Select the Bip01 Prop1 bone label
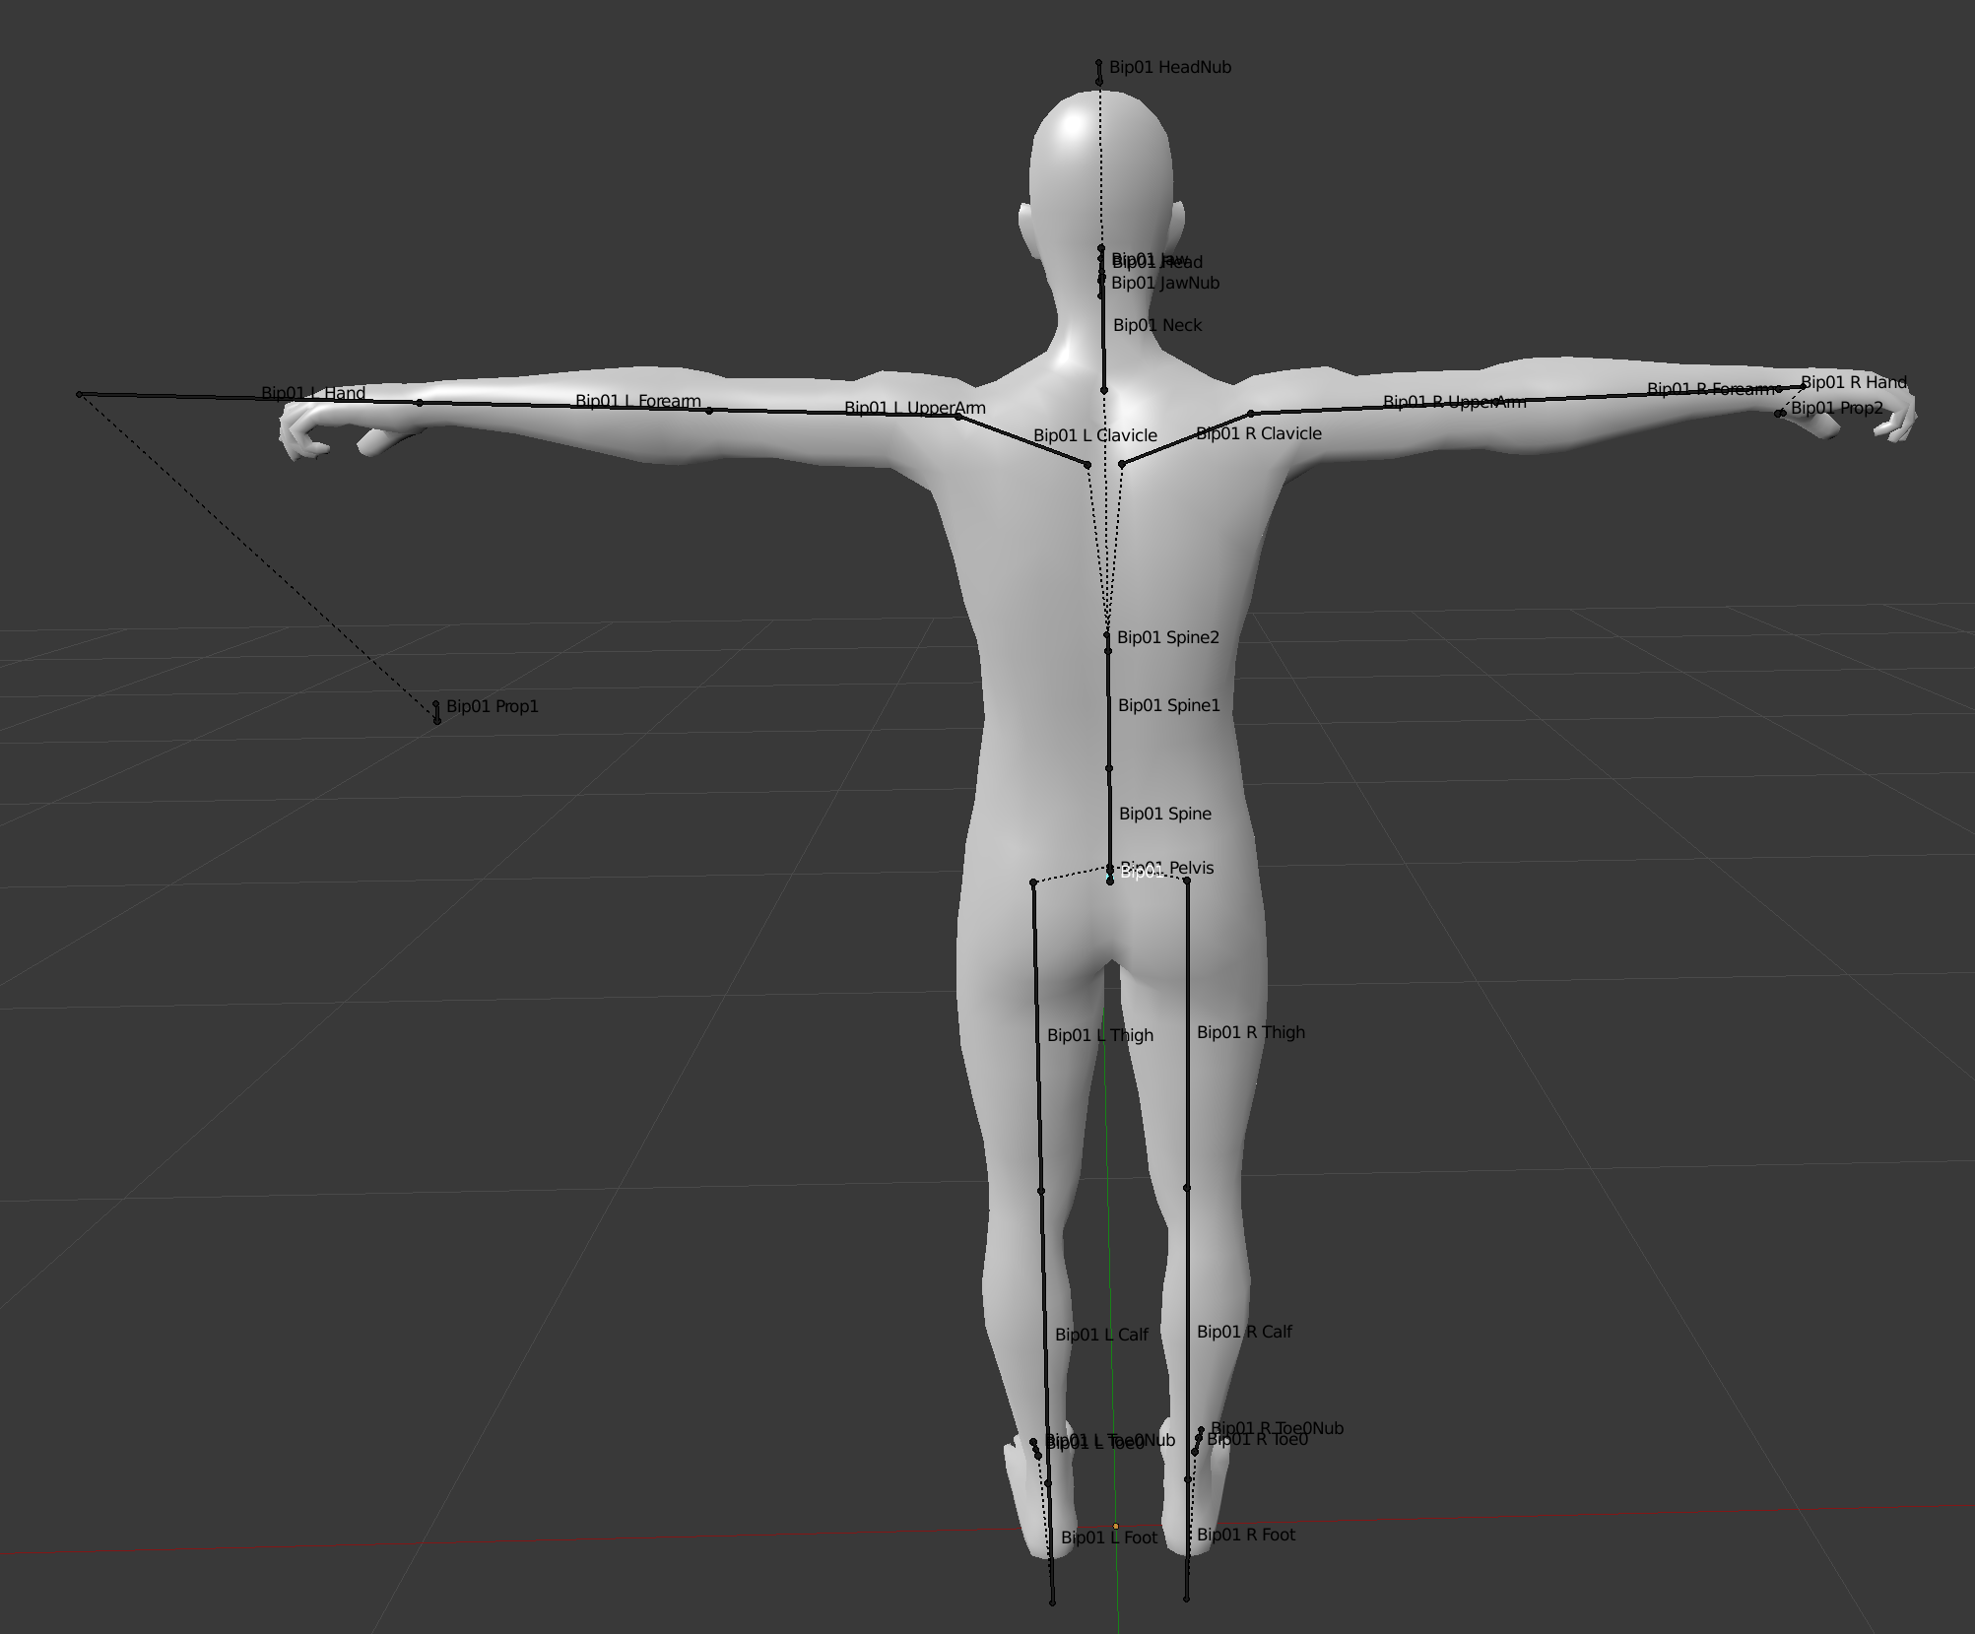The width and height of the screenshot is (1975, 1634). point(493,706)
